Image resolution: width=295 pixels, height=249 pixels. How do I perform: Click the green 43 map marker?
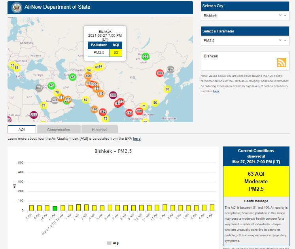point(72,77)
